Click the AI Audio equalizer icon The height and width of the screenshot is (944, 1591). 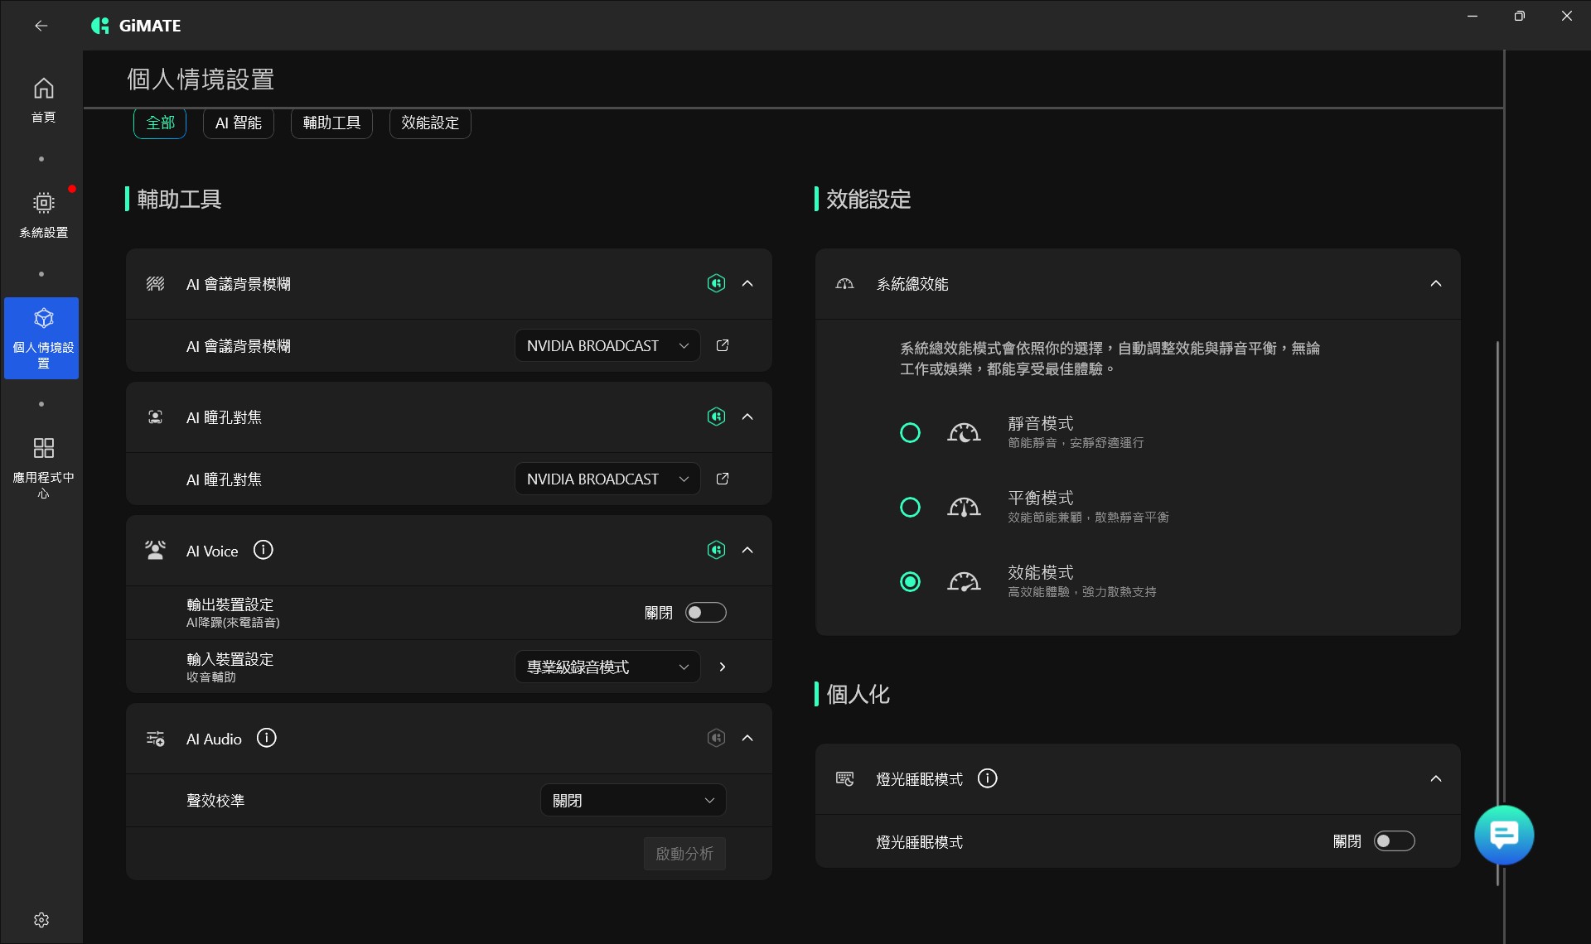[155, 738]
